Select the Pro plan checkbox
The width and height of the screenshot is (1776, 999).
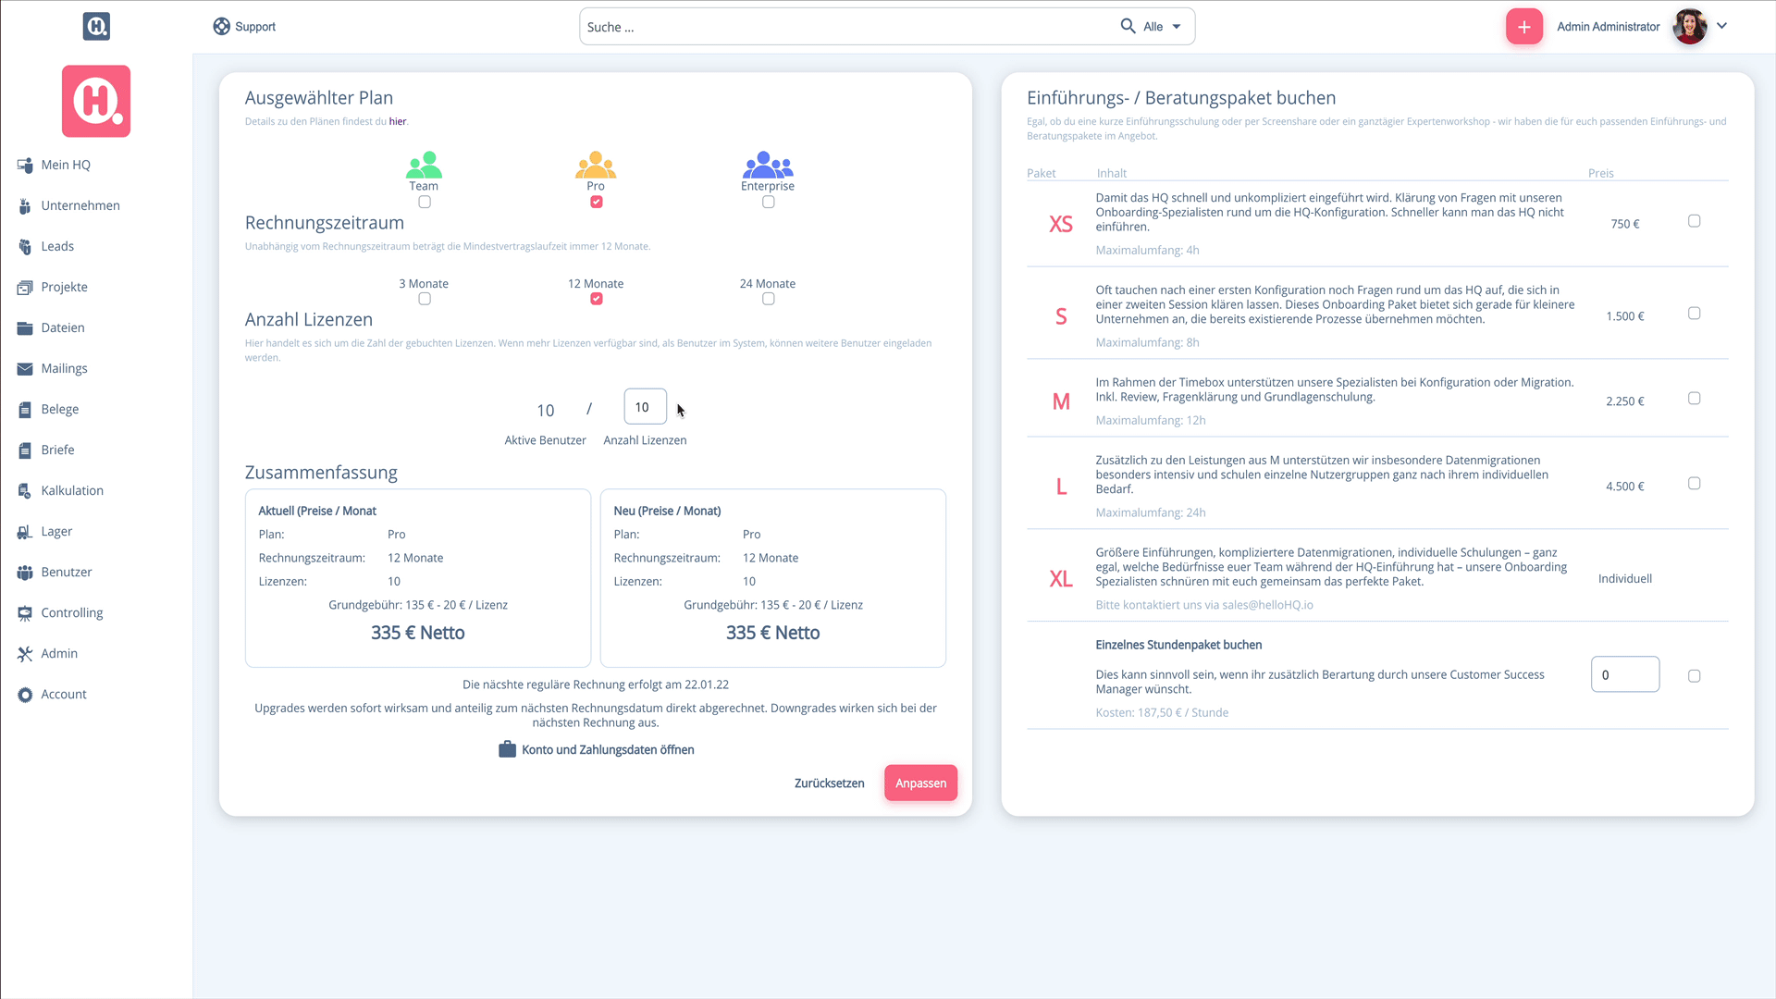(x=596, y=202)
